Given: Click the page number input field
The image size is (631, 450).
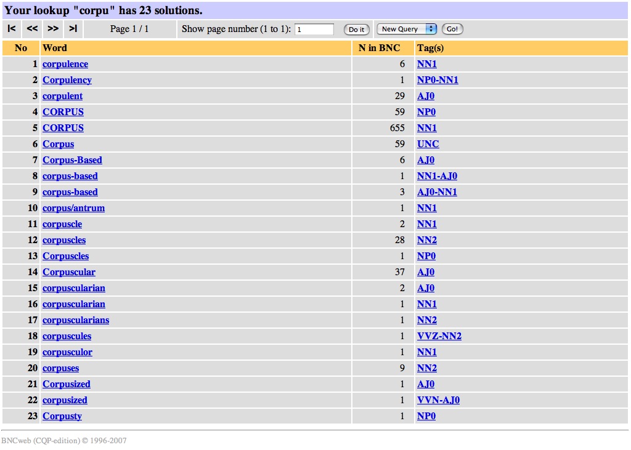Looking at the screenshot, I should click(314, 30).
